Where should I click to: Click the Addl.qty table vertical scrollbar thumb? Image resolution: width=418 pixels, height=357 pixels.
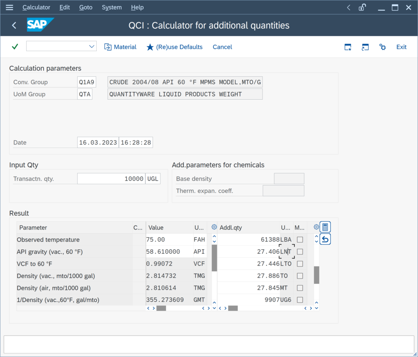point(316,275)
